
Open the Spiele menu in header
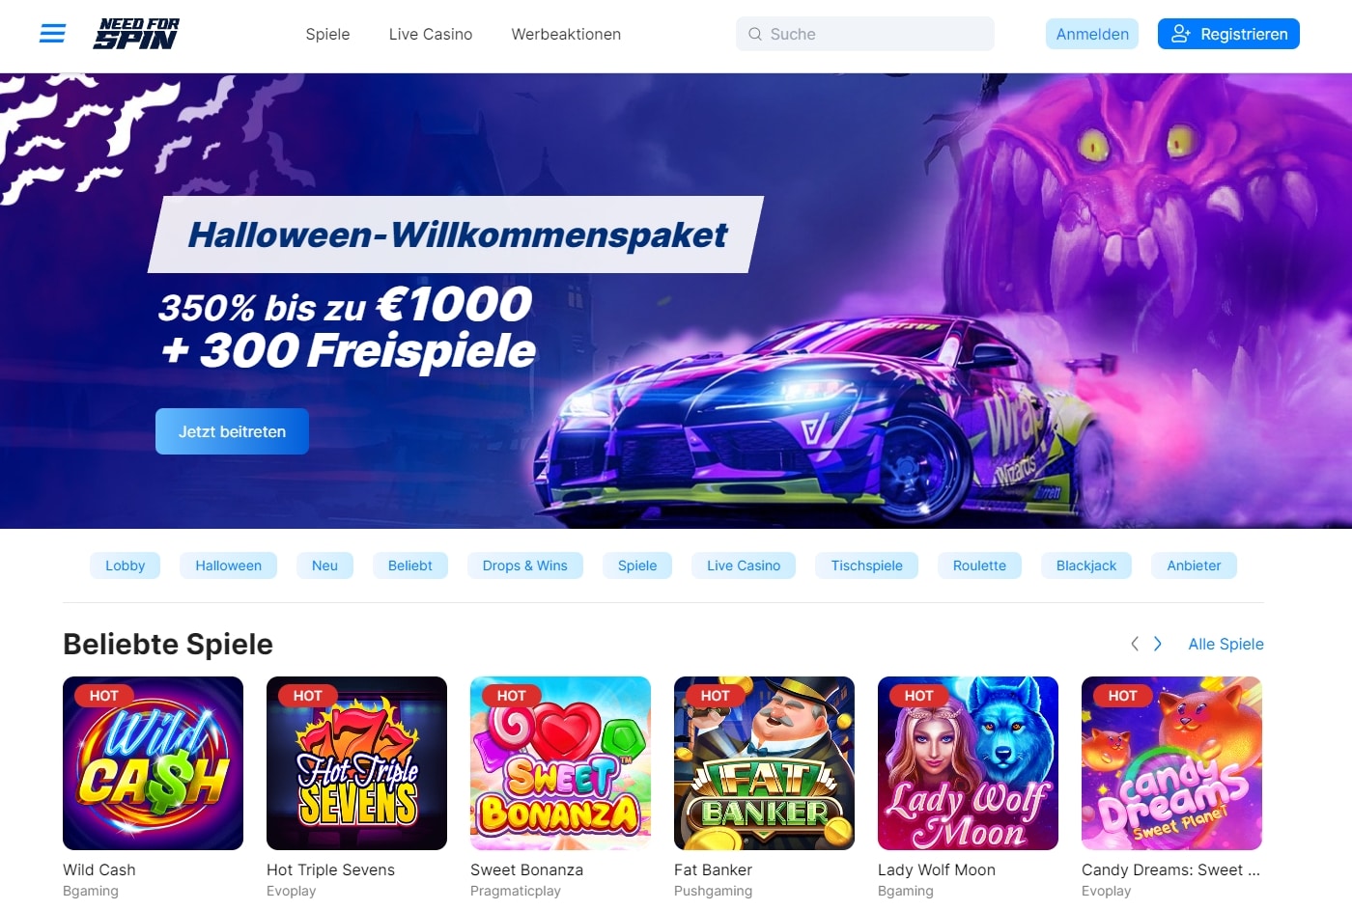pyautogui.click(x=327, y=34)
